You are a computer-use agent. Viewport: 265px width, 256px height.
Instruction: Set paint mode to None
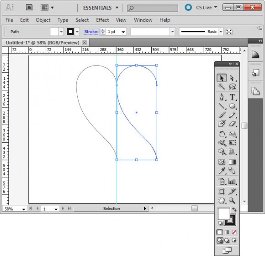coord(234,232)
